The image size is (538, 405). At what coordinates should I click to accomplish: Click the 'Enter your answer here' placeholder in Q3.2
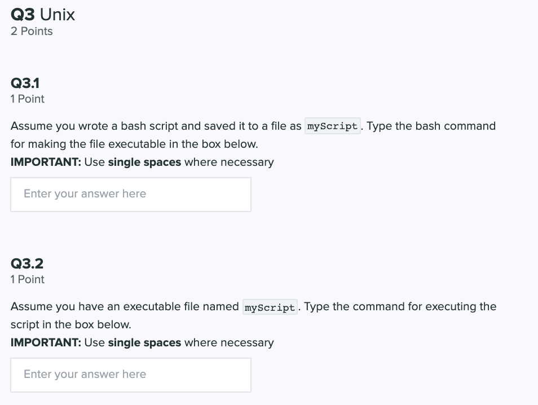[84, 374]
